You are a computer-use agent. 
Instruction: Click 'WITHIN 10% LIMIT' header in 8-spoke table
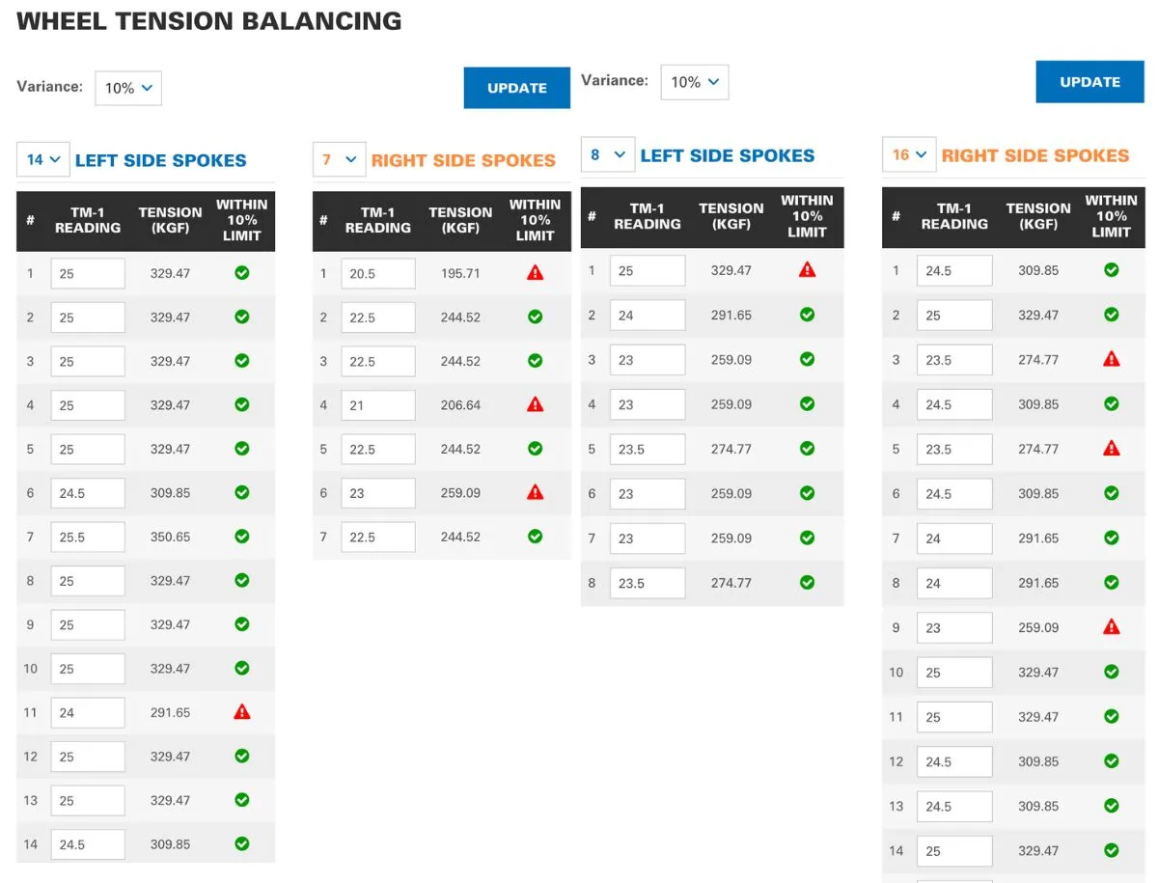tap(808, 216)
